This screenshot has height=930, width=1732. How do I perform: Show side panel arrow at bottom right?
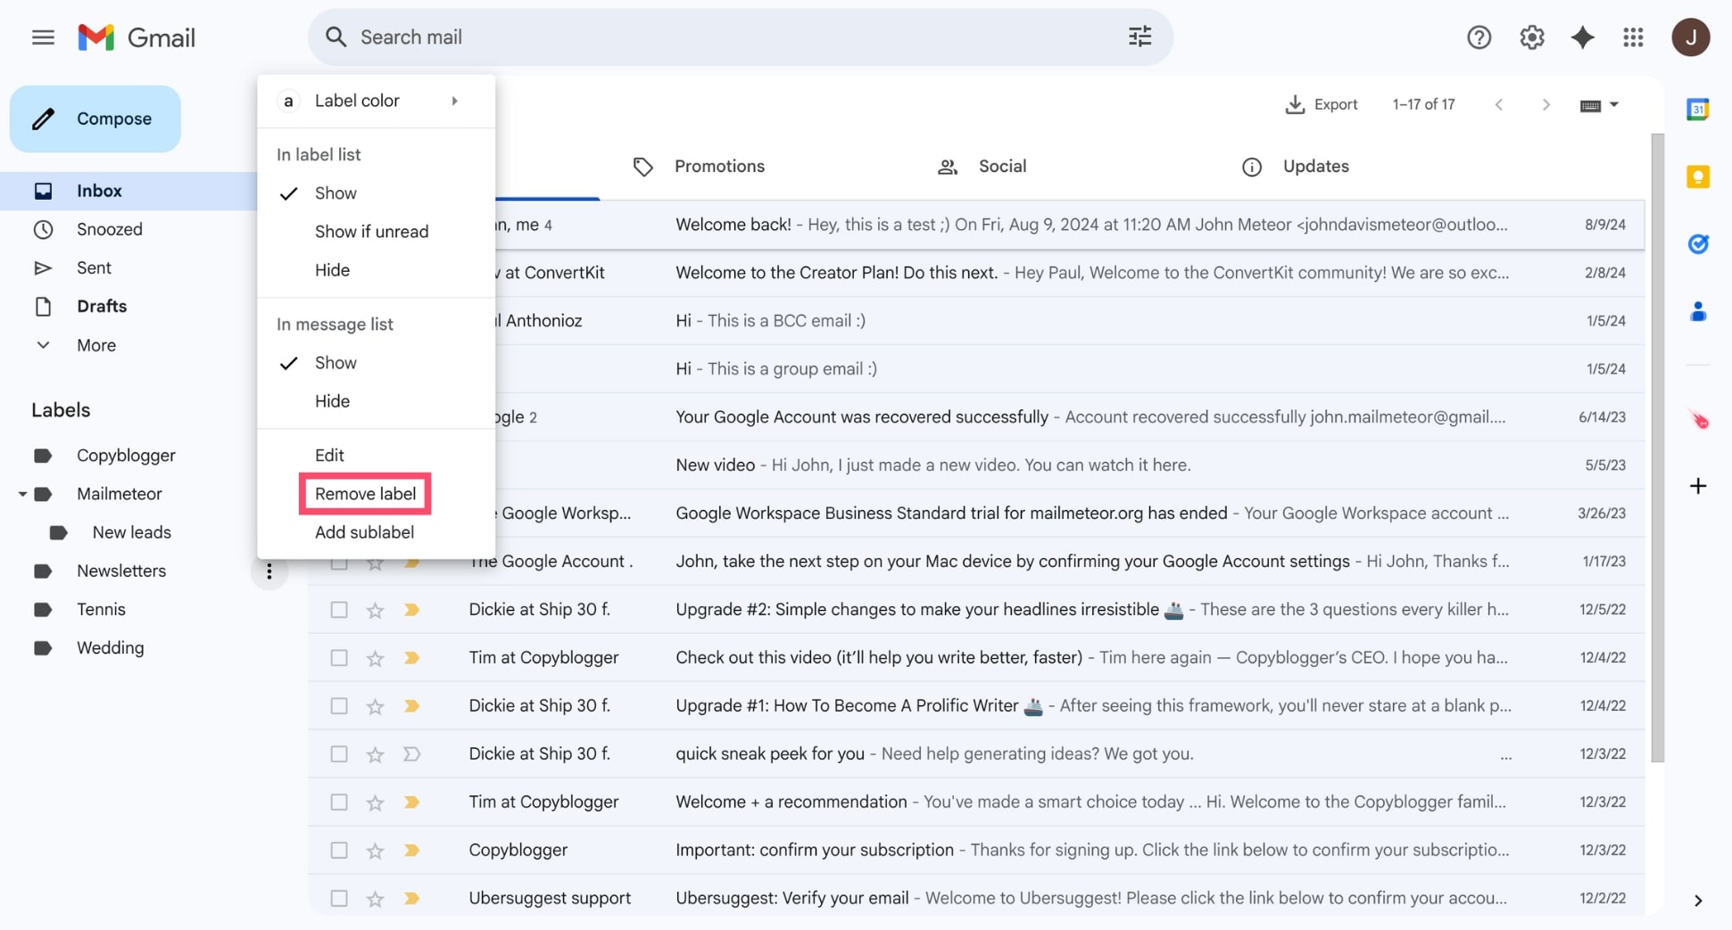[x=1697, y=901]
